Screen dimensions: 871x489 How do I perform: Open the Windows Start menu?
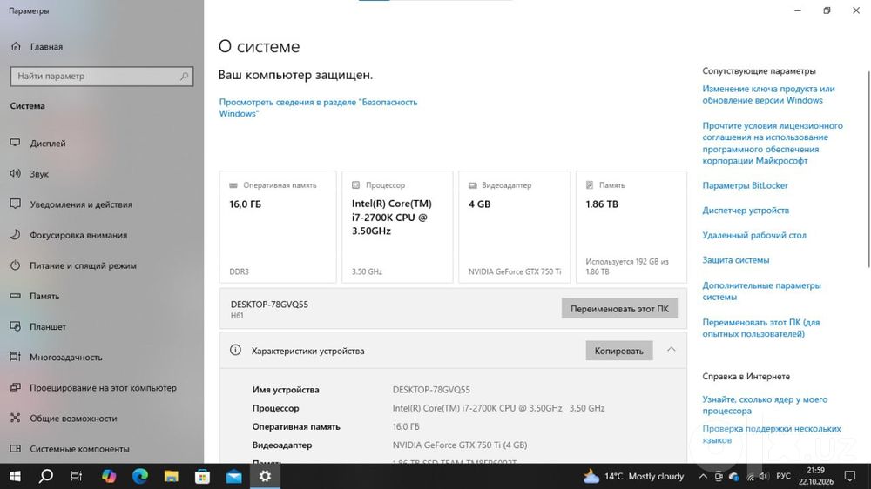point(15,476)
